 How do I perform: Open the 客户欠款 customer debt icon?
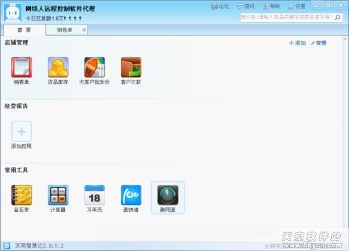[x=131, y=67]
